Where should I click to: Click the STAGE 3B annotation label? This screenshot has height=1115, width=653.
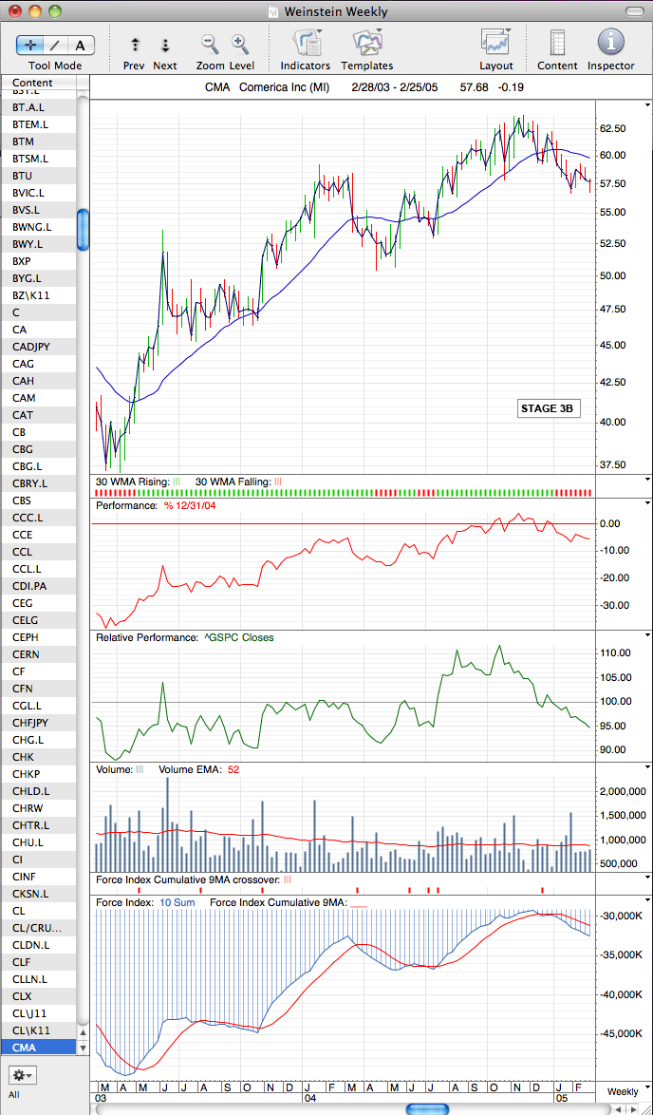547,409
